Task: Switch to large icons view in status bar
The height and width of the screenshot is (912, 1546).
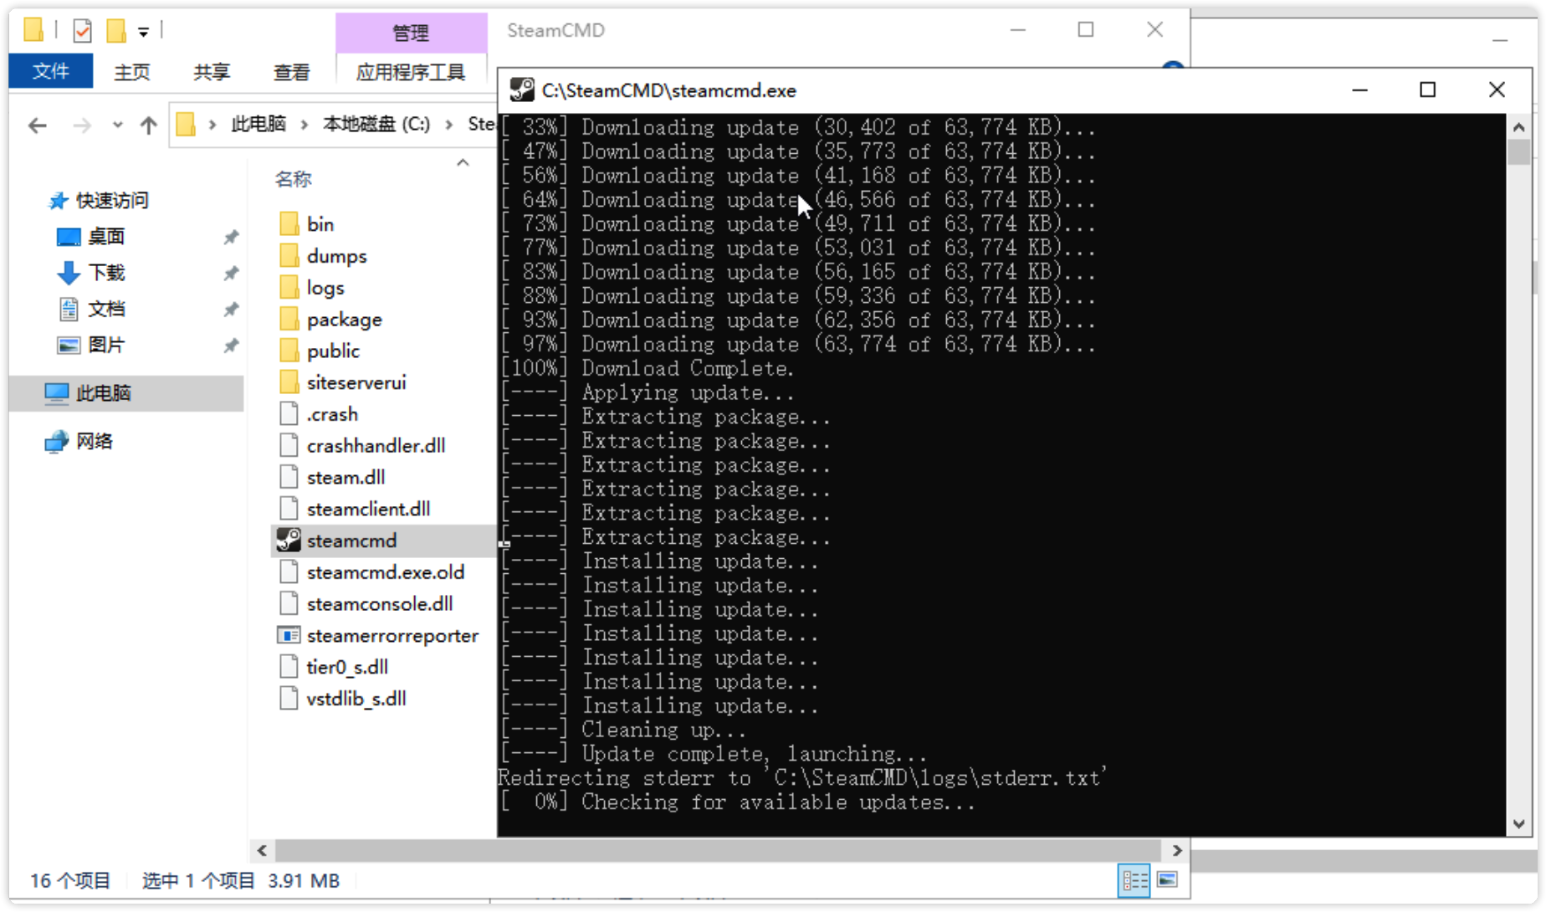Action: click(x=1167, y=880)
